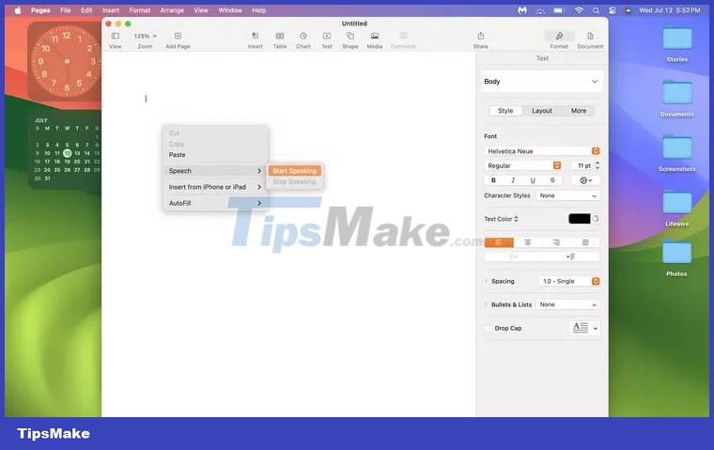Click the black Text Color swatch
This screenshot has width=714, height=450.
[x=579, y=219]
